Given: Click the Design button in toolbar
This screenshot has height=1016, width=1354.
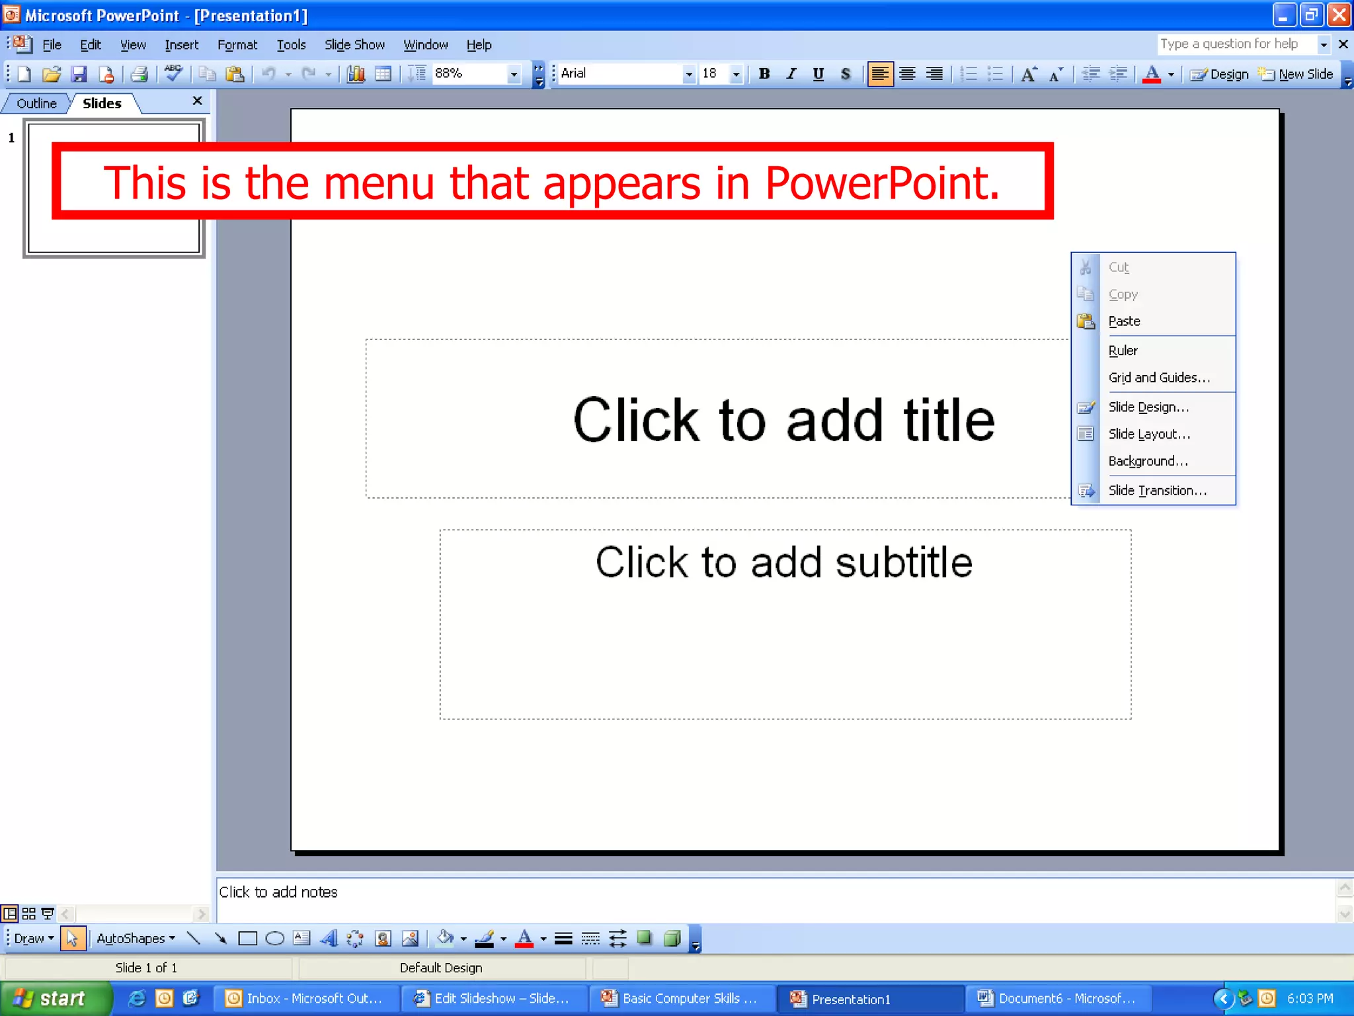Looking at the screenshot, I should click(1220, 74).
